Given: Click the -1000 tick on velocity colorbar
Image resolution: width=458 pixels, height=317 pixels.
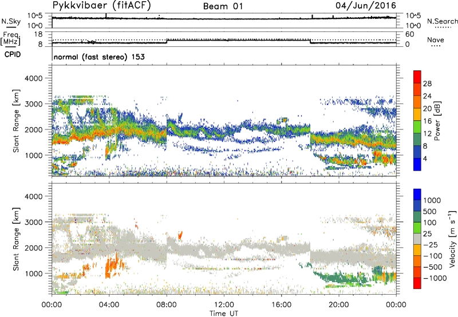Looking at the screenshot, I should [x=435, y=278].
